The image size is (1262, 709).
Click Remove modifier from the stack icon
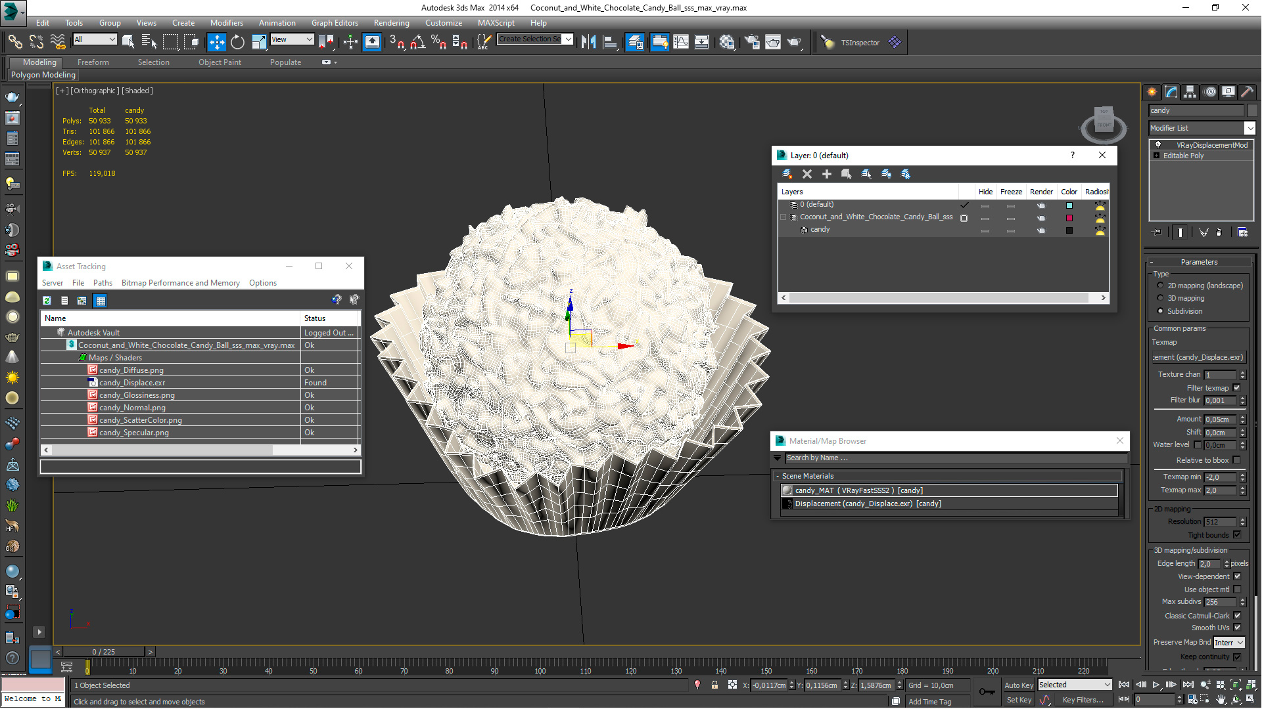click(1219, 232)
